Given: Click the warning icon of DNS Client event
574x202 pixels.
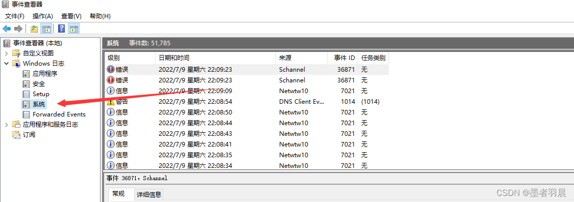Looking at the screenshot, I should point(111,102).
